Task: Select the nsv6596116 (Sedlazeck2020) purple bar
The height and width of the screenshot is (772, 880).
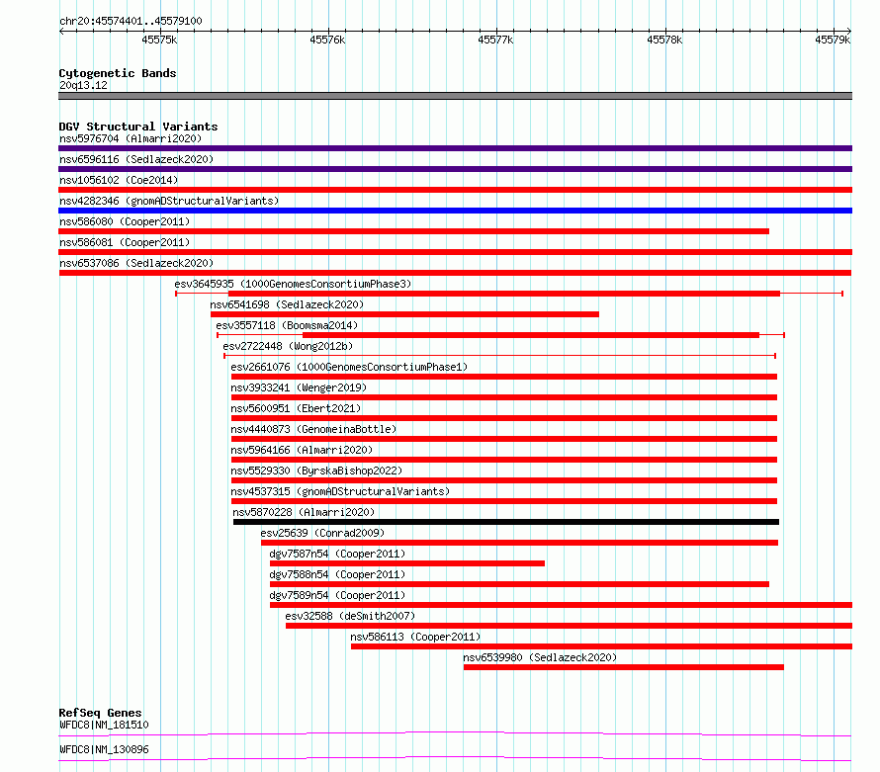Action: [x=455, y=169]
